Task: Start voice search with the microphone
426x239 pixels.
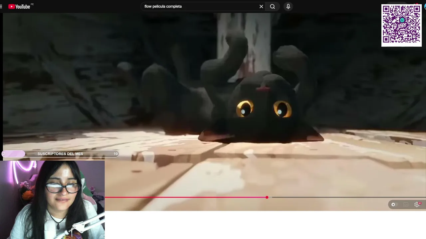Action: [x=288, y=6]
